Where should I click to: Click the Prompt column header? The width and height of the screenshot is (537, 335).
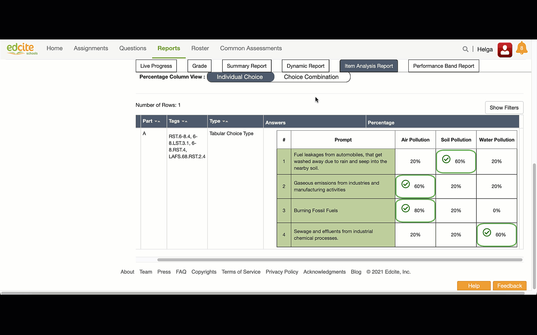pos(343,140)
